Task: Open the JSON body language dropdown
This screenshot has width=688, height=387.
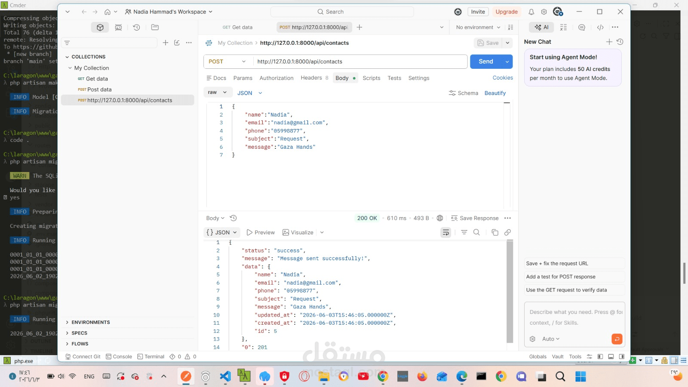Action: pos(249,93)
